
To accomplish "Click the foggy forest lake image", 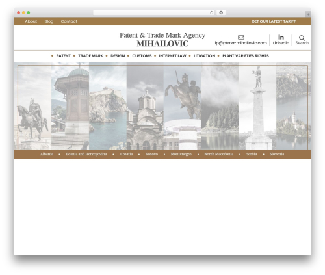I will [x=220, y=106].
